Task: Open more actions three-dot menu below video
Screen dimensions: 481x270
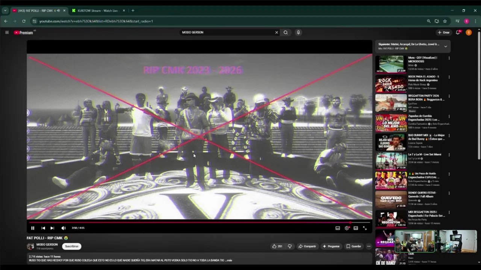Action: pyautogui.click(x=369, y=246)
